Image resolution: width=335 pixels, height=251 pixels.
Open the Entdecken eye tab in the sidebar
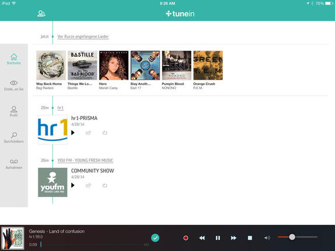[x=13, y=86]
